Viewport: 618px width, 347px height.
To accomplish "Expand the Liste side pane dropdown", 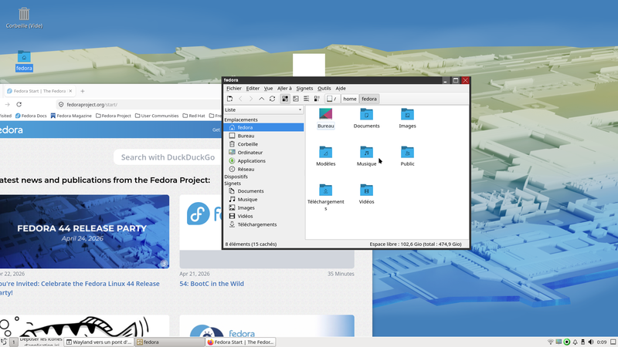I will [263, 109].
